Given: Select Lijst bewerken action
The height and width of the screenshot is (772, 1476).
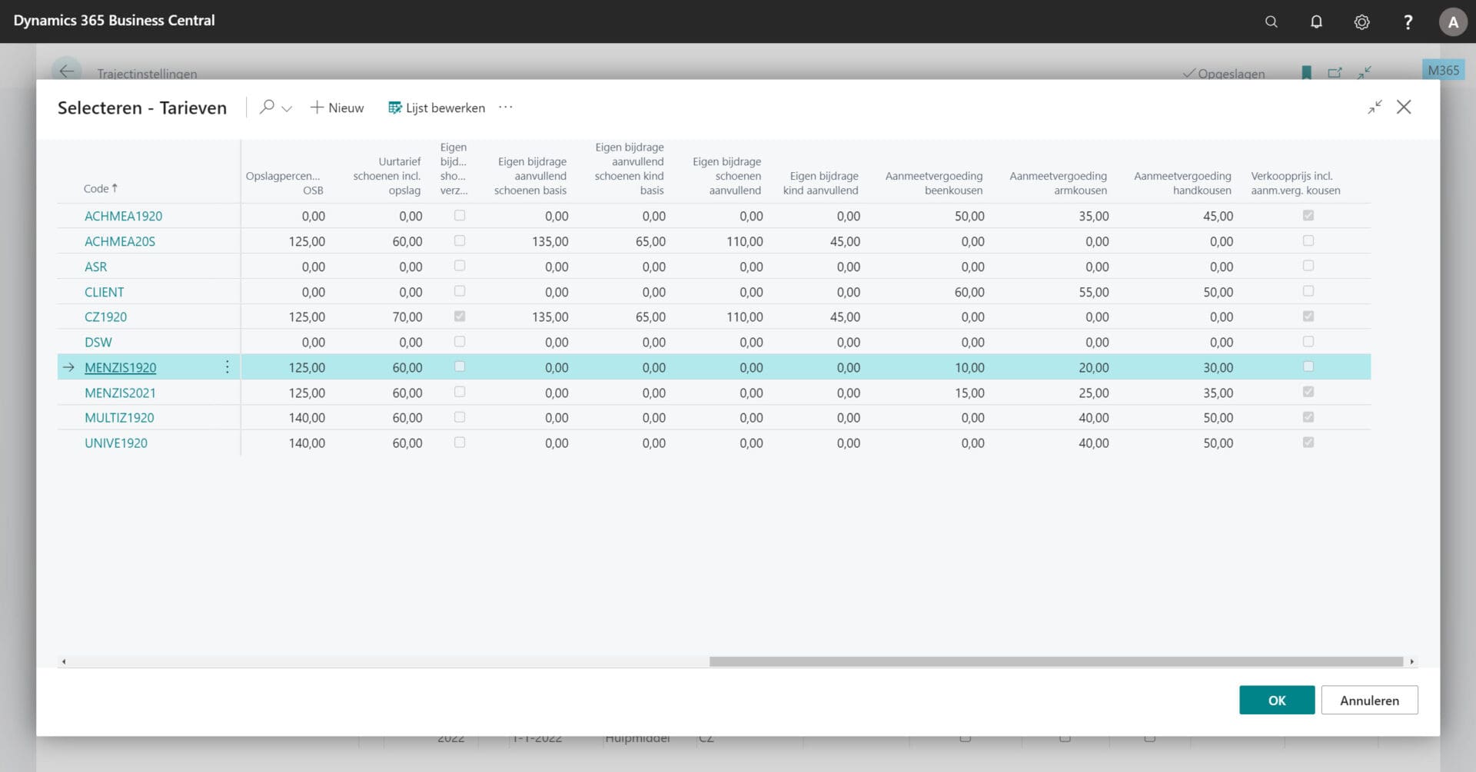Looking at the screenshot, I should point(437,108).
